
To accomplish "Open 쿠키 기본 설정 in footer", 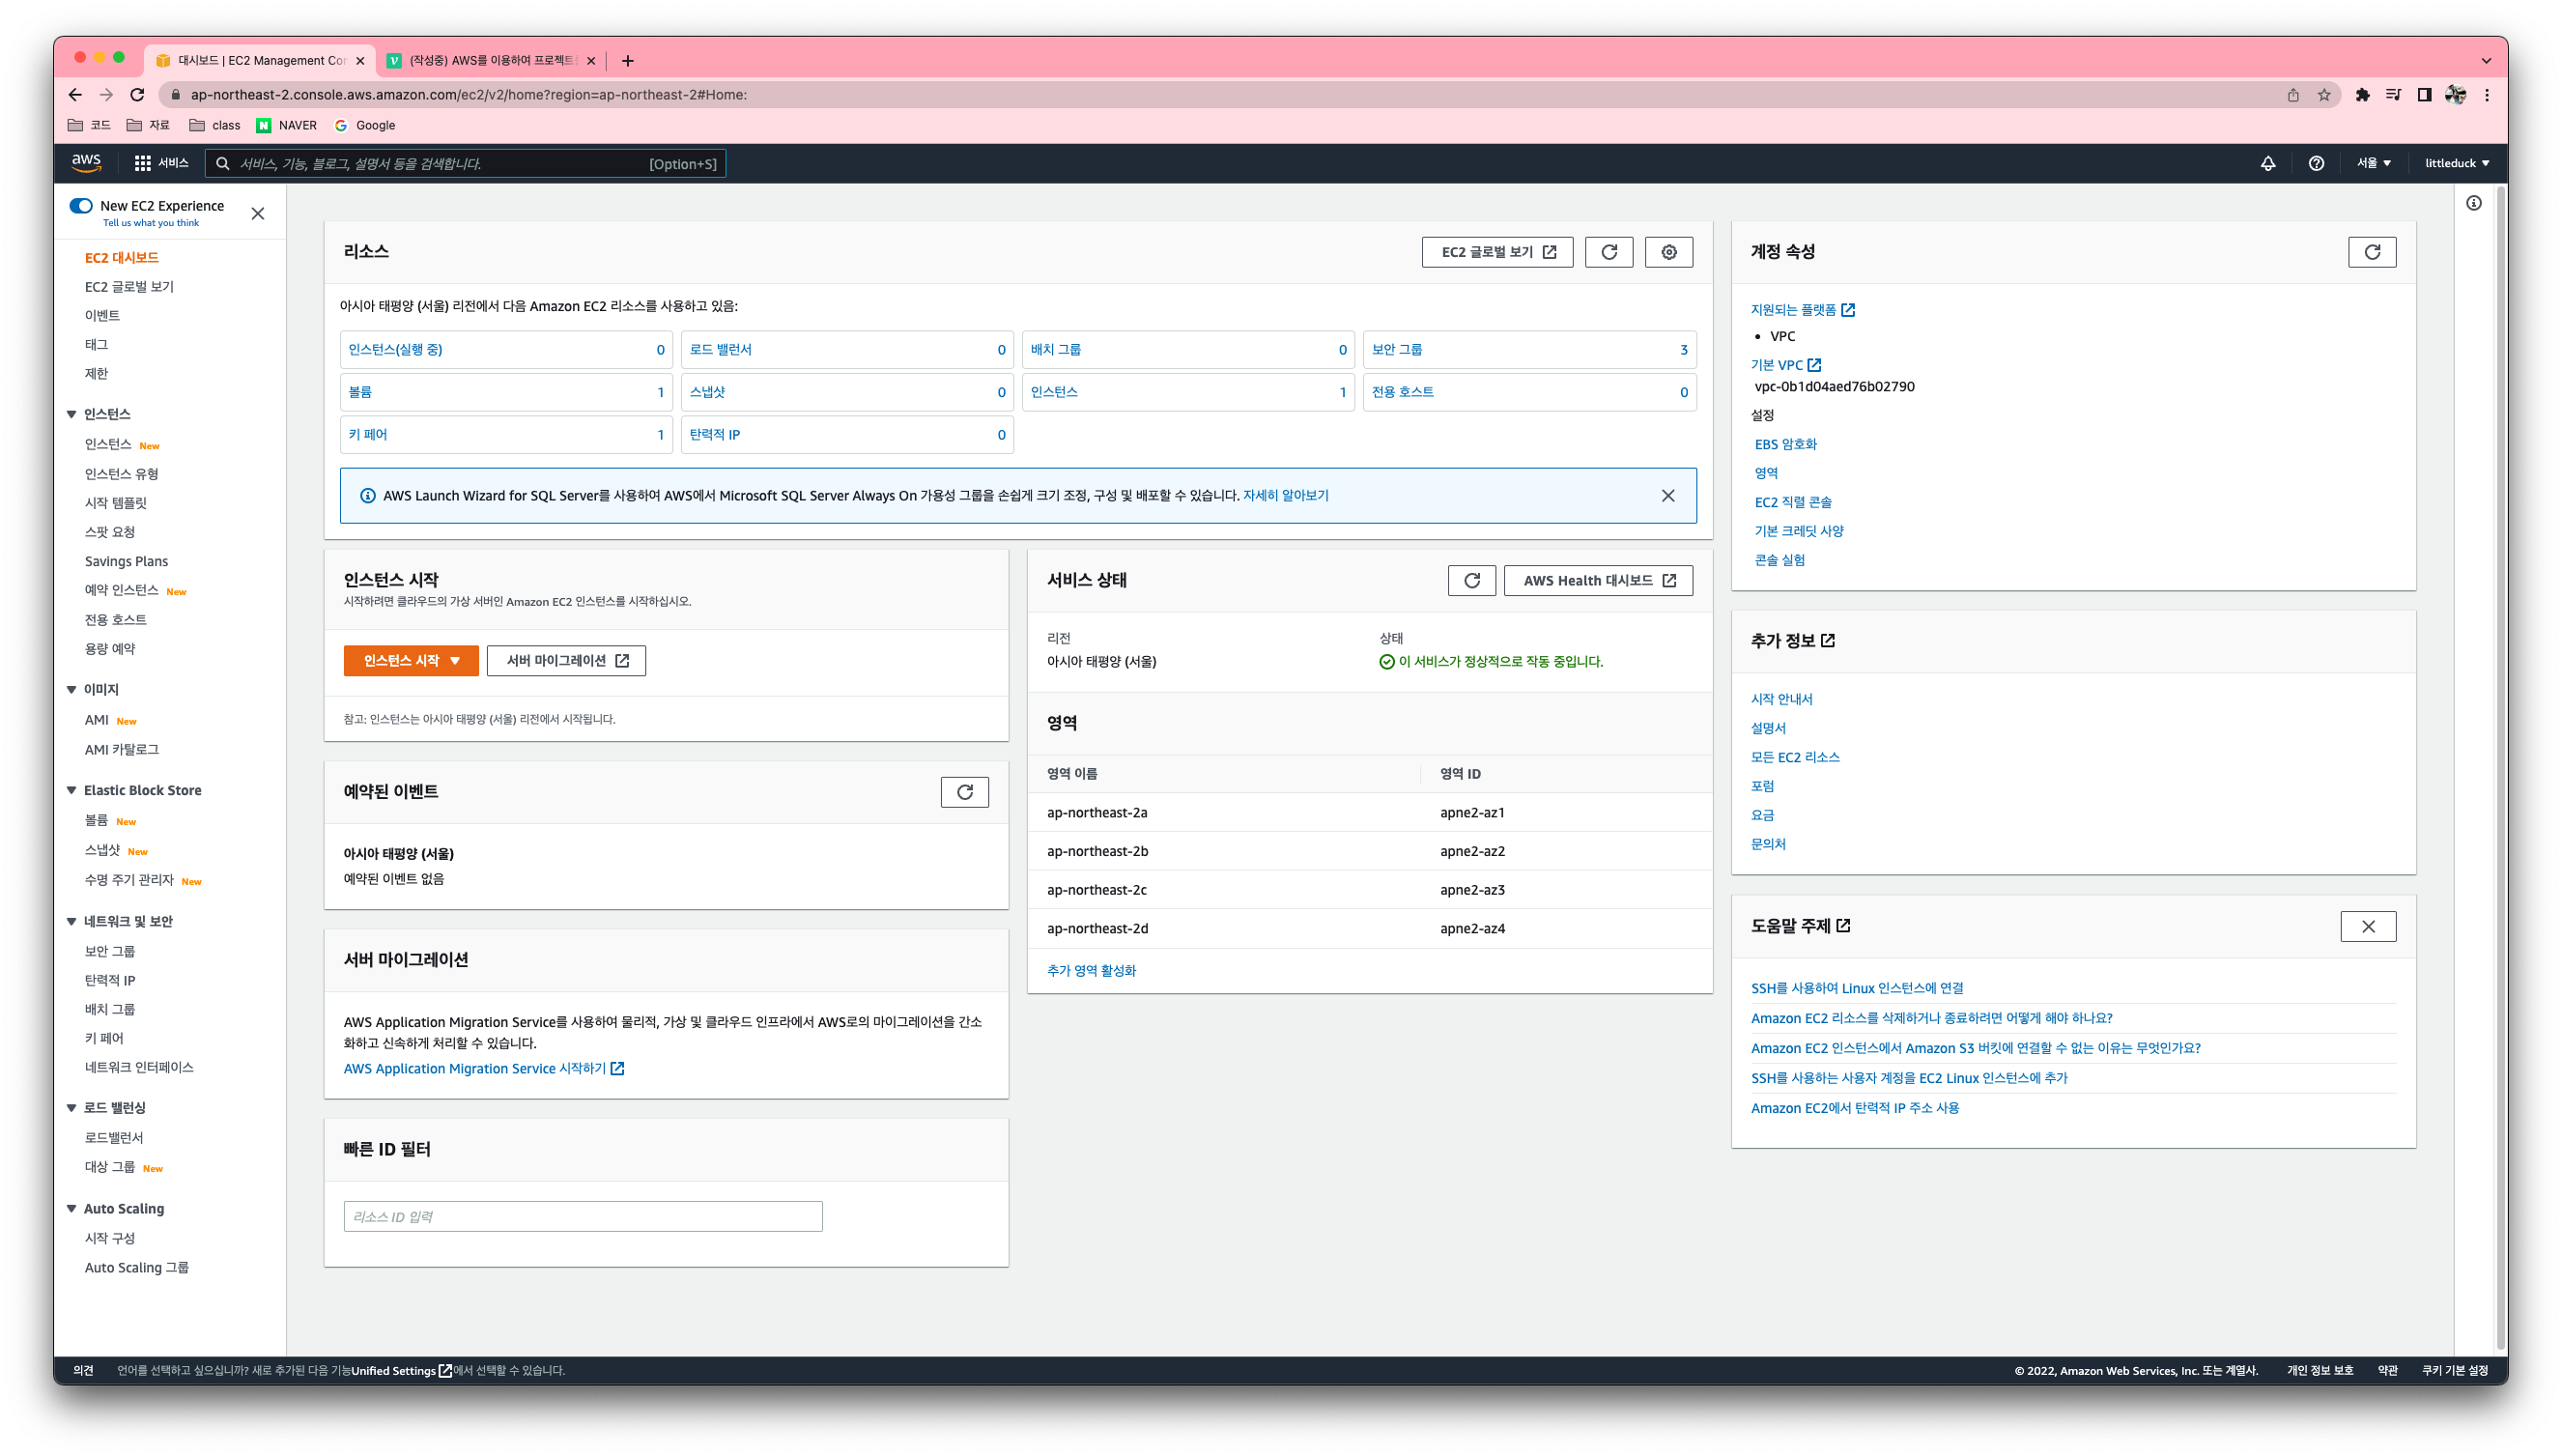I will 2454,1370.
